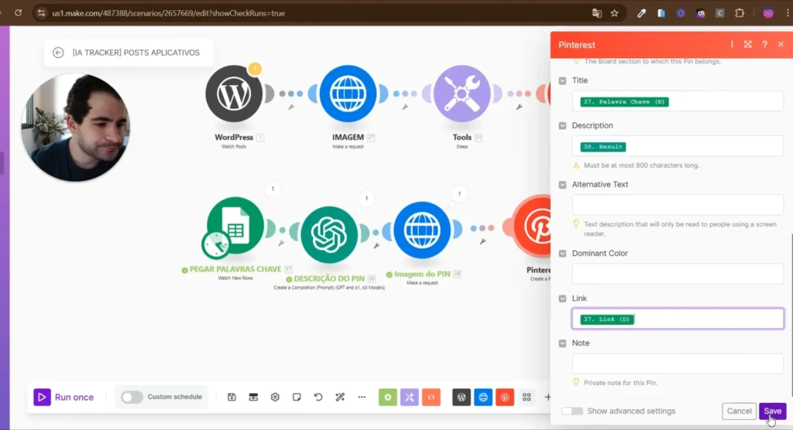This screenshot has width=793, height=430.
Task: Close the Pinterest settings panel
Action: tap(781, 44)
